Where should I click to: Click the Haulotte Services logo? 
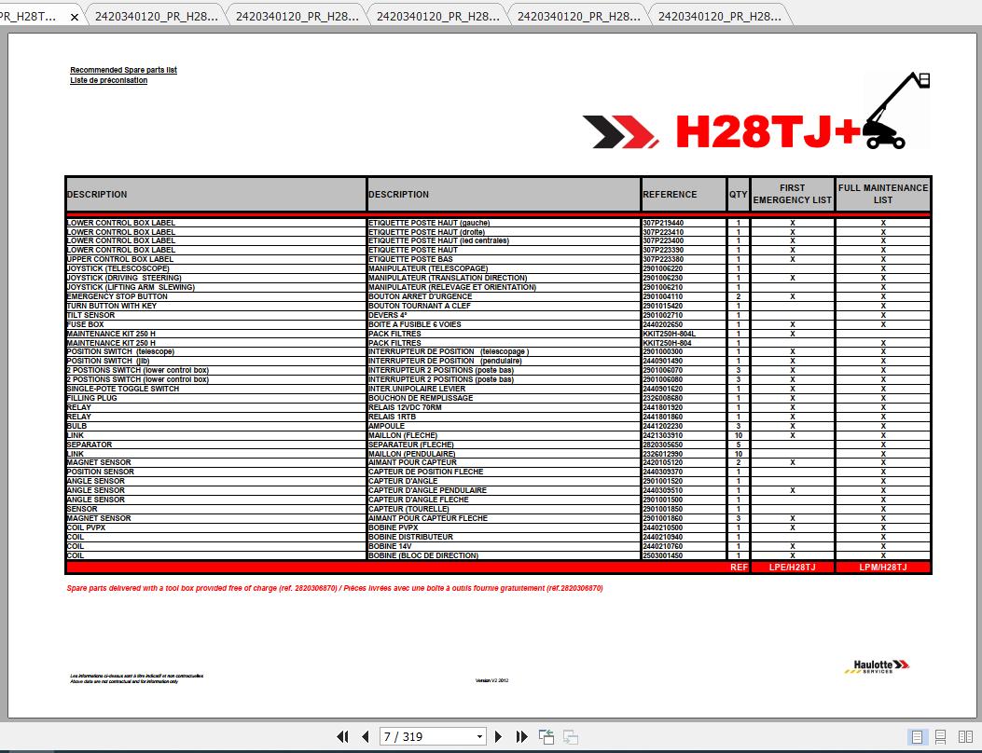tap(877, 666)
